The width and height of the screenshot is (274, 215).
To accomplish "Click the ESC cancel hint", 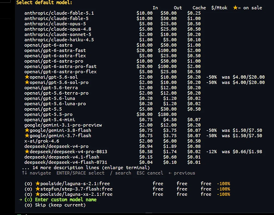I will [150, 173].
